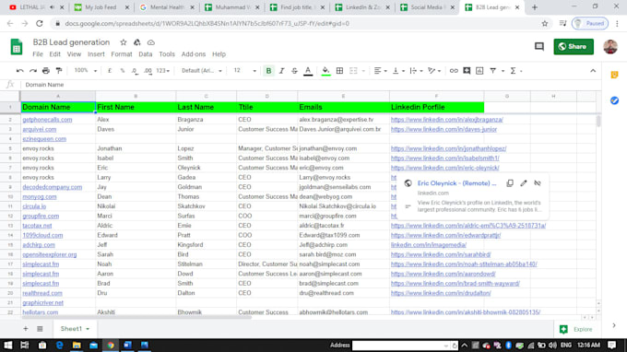Open the File menu
The height and width of the screenshot is (352, 627).
click(x=38, y=54)
